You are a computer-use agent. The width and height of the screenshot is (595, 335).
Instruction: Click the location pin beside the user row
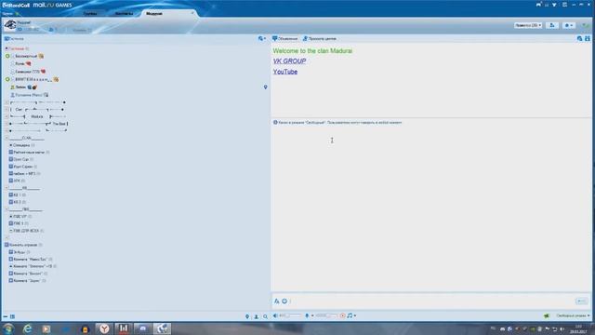tap(265, 87)
